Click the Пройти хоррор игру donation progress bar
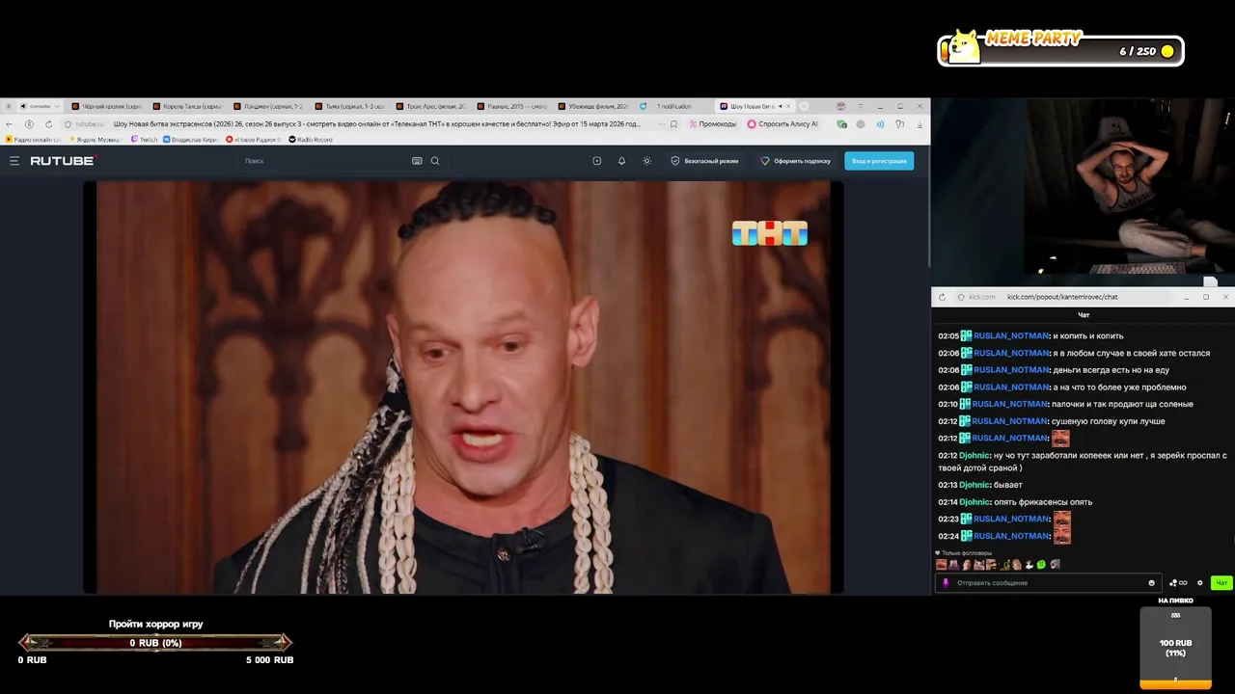 (x=155, y=643)
